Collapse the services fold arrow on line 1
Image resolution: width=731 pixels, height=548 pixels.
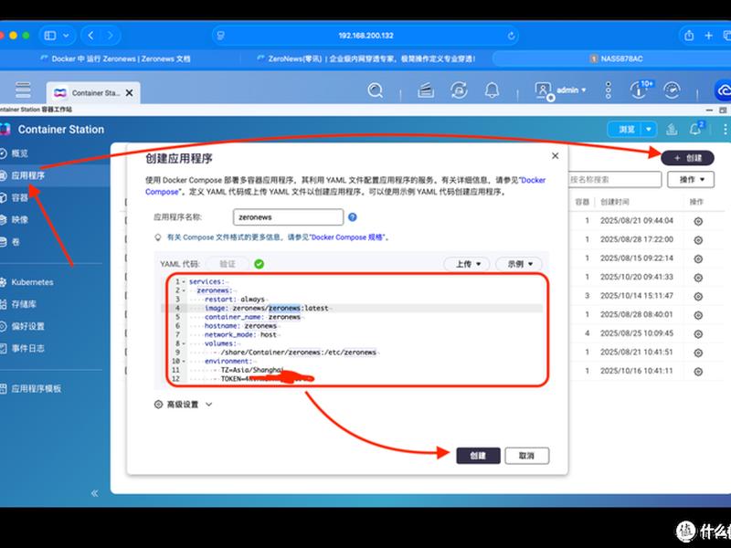tap(184, 282)
